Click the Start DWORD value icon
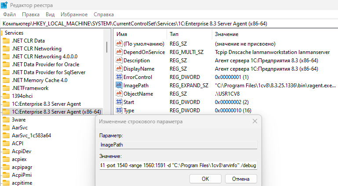This screenshot has width=338, height=186. (x=119, y=102)
